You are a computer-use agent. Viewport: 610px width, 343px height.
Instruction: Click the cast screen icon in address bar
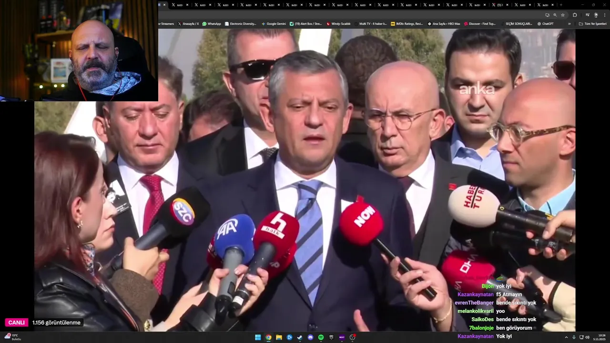[x=547, y=15]
